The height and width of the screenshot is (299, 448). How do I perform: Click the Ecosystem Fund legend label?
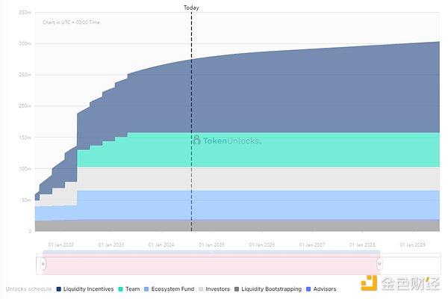[172, 289]
